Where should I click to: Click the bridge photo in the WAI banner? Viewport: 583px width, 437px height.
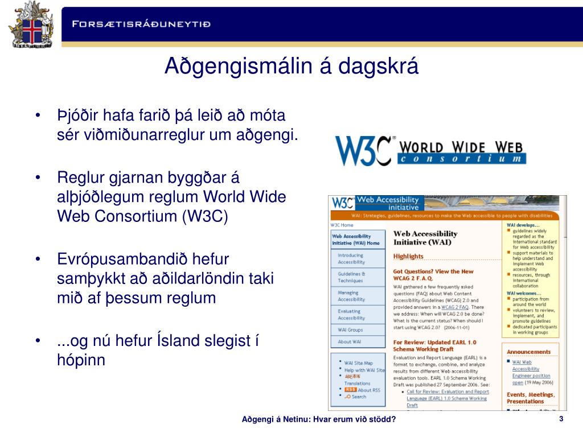pyautogui.click(x=491, y=203)
